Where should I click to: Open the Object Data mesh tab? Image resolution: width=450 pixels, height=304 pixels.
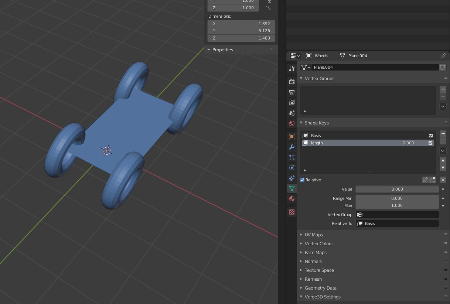(x=292, y=188)
